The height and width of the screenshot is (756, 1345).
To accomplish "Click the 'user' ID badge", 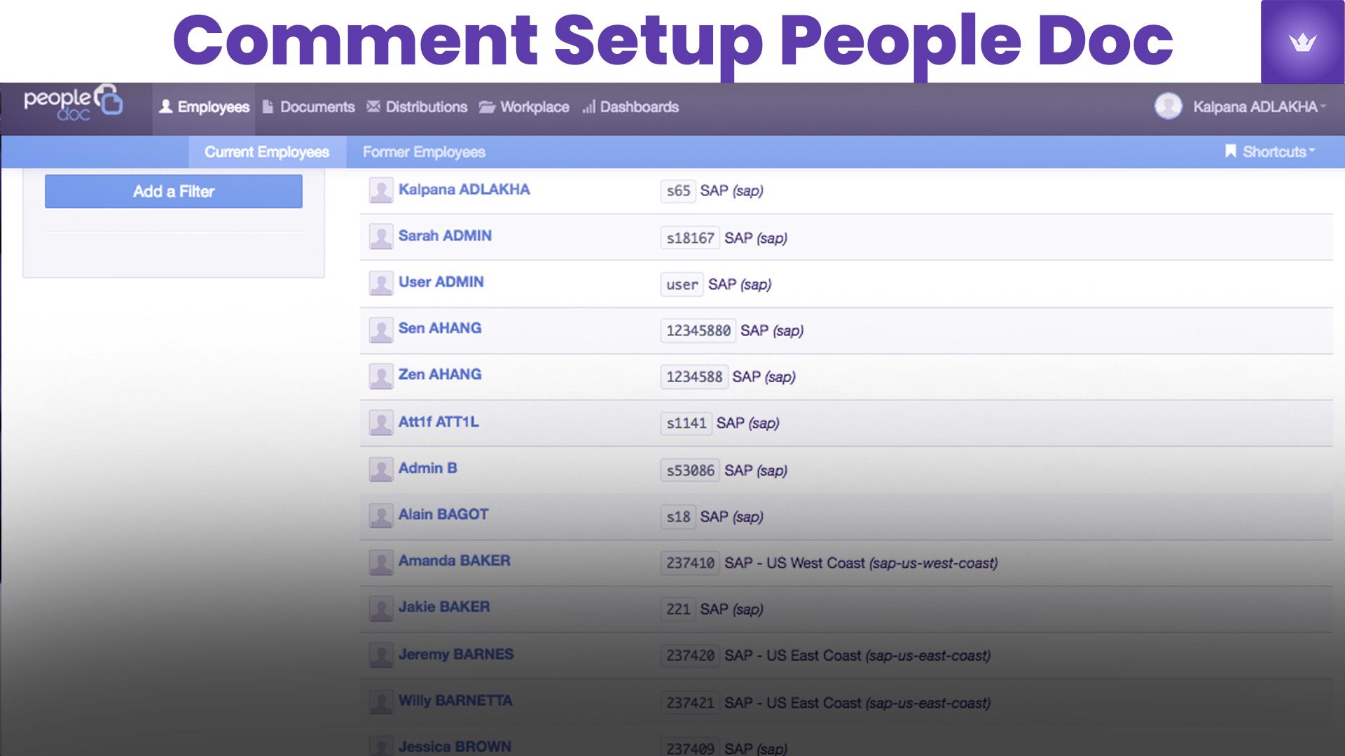I will point(682,284).
